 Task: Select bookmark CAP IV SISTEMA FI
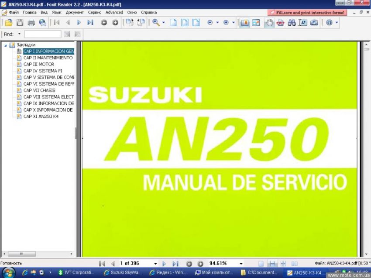point(43,71)
